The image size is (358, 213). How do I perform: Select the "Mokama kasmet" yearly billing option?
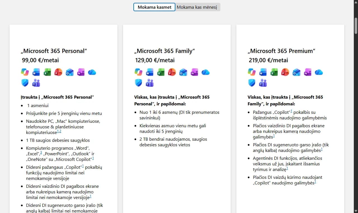point(154,7)
